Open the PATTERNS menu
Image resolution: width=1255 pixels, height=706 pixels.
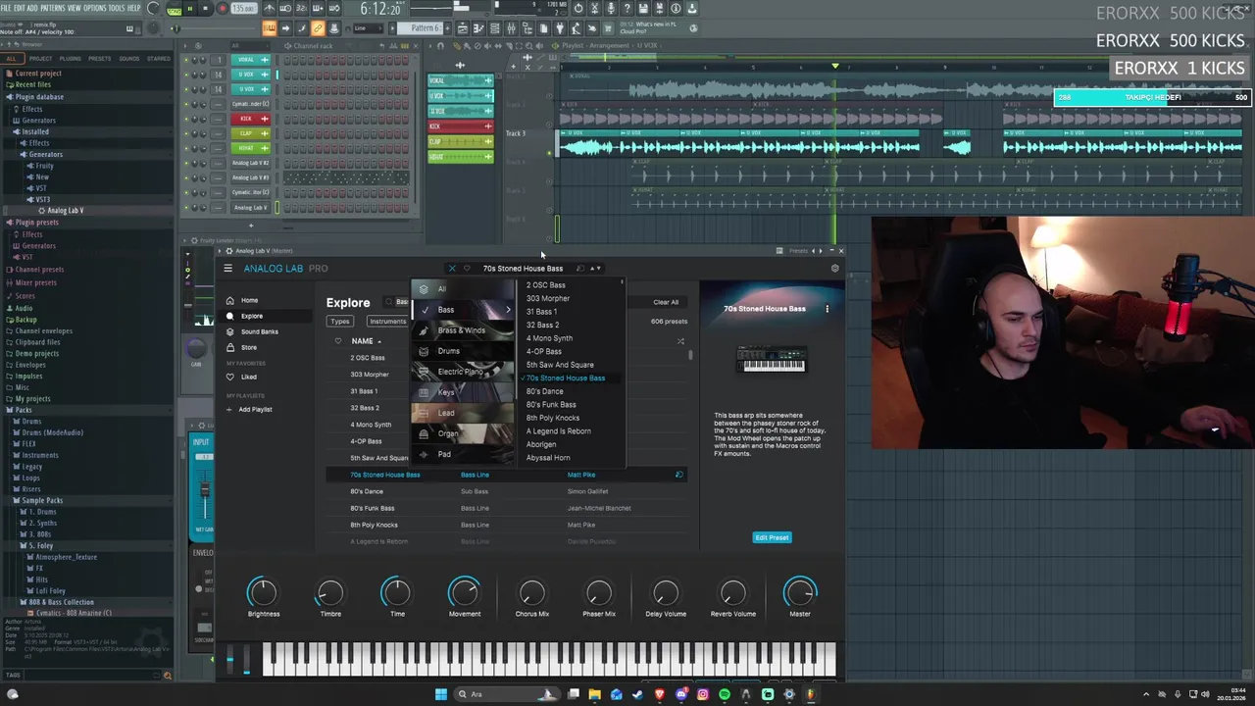(x=53, y=8)
